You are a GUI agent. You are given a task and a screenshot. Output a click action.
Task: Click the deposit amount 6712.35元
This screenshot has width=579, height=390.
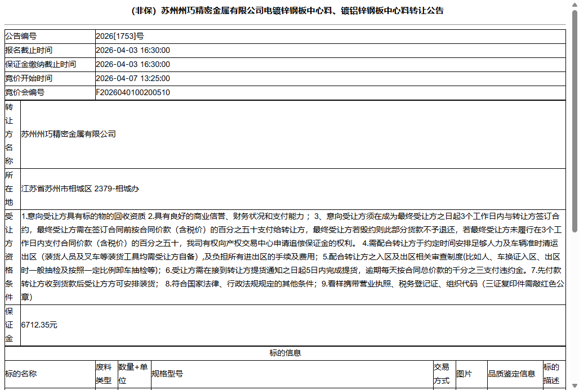[x=39, y=325]
